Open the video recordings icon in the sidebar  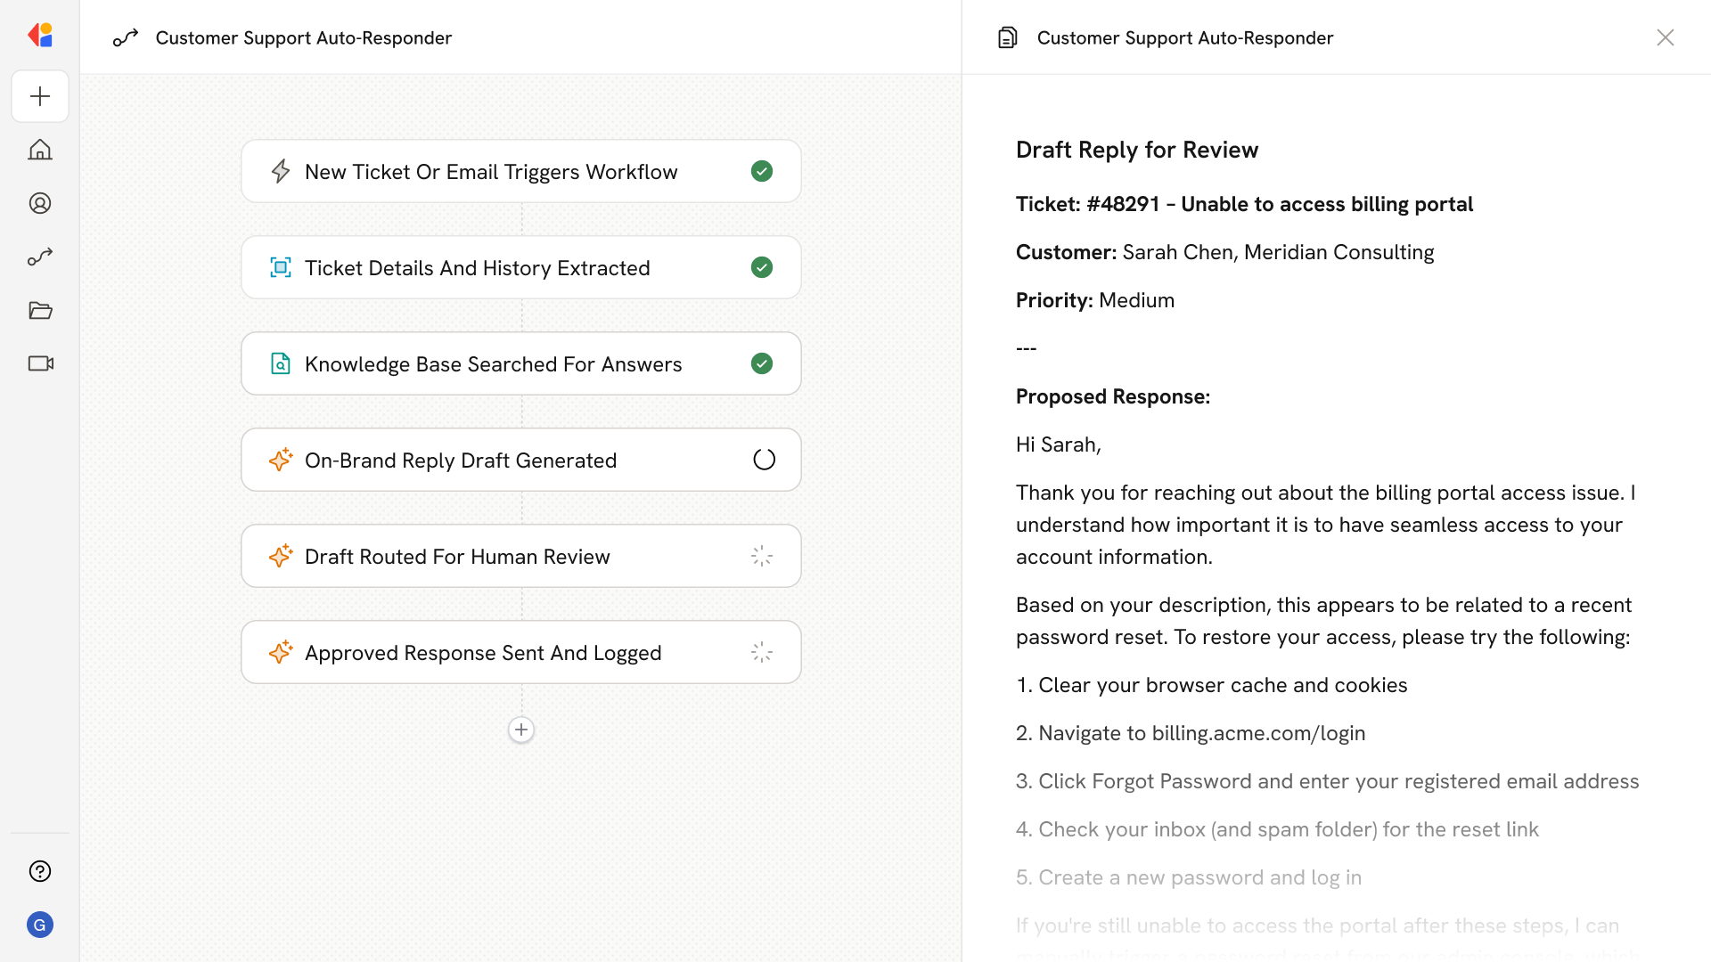[40, 363]
